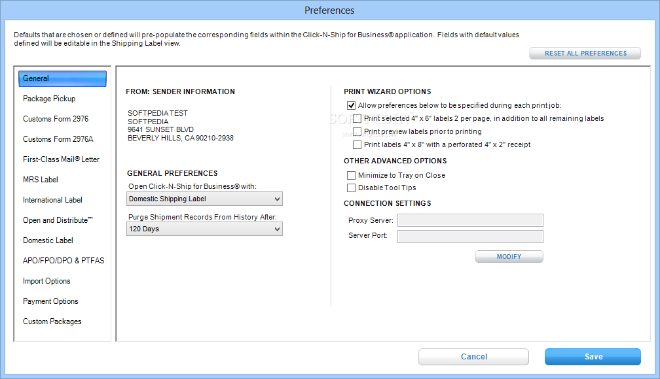Viewport: 660px width, 379px height.
Task: Click the FROM: SENDER INFORMATION heading
Action: 180,91
